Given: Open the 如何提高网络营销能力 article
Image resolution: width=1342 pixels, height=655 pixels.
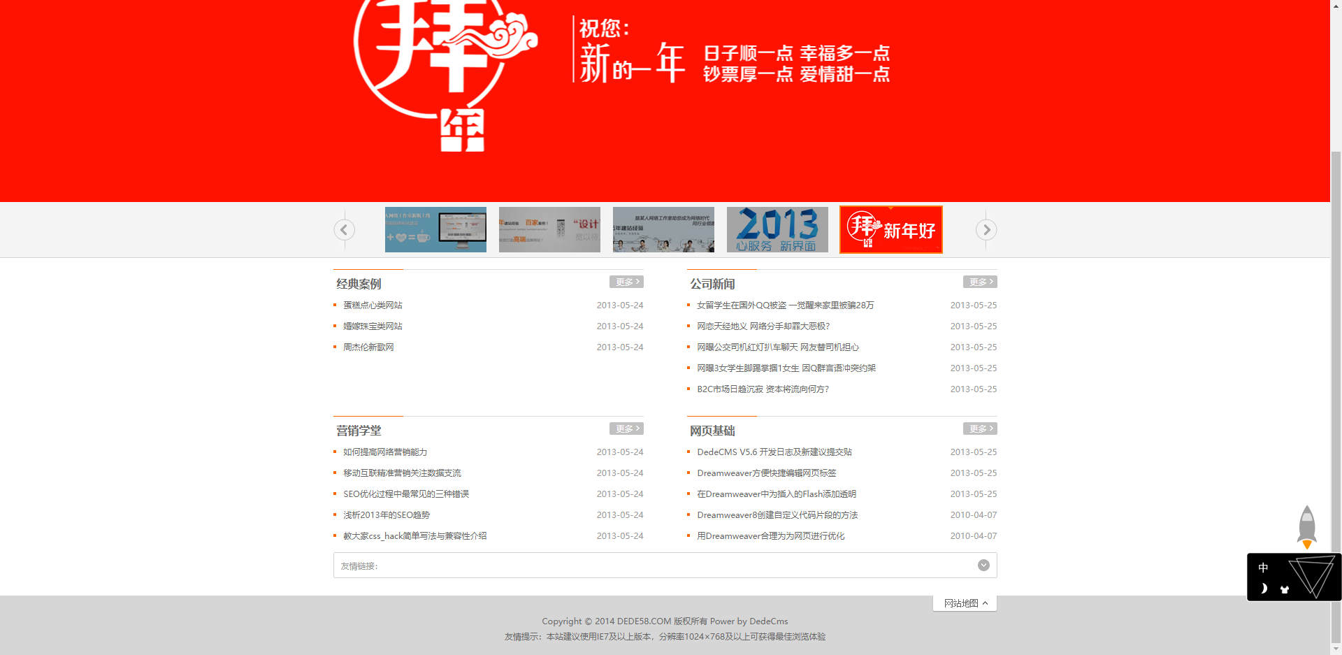Looking at the screenshot, I should point(385,452).
